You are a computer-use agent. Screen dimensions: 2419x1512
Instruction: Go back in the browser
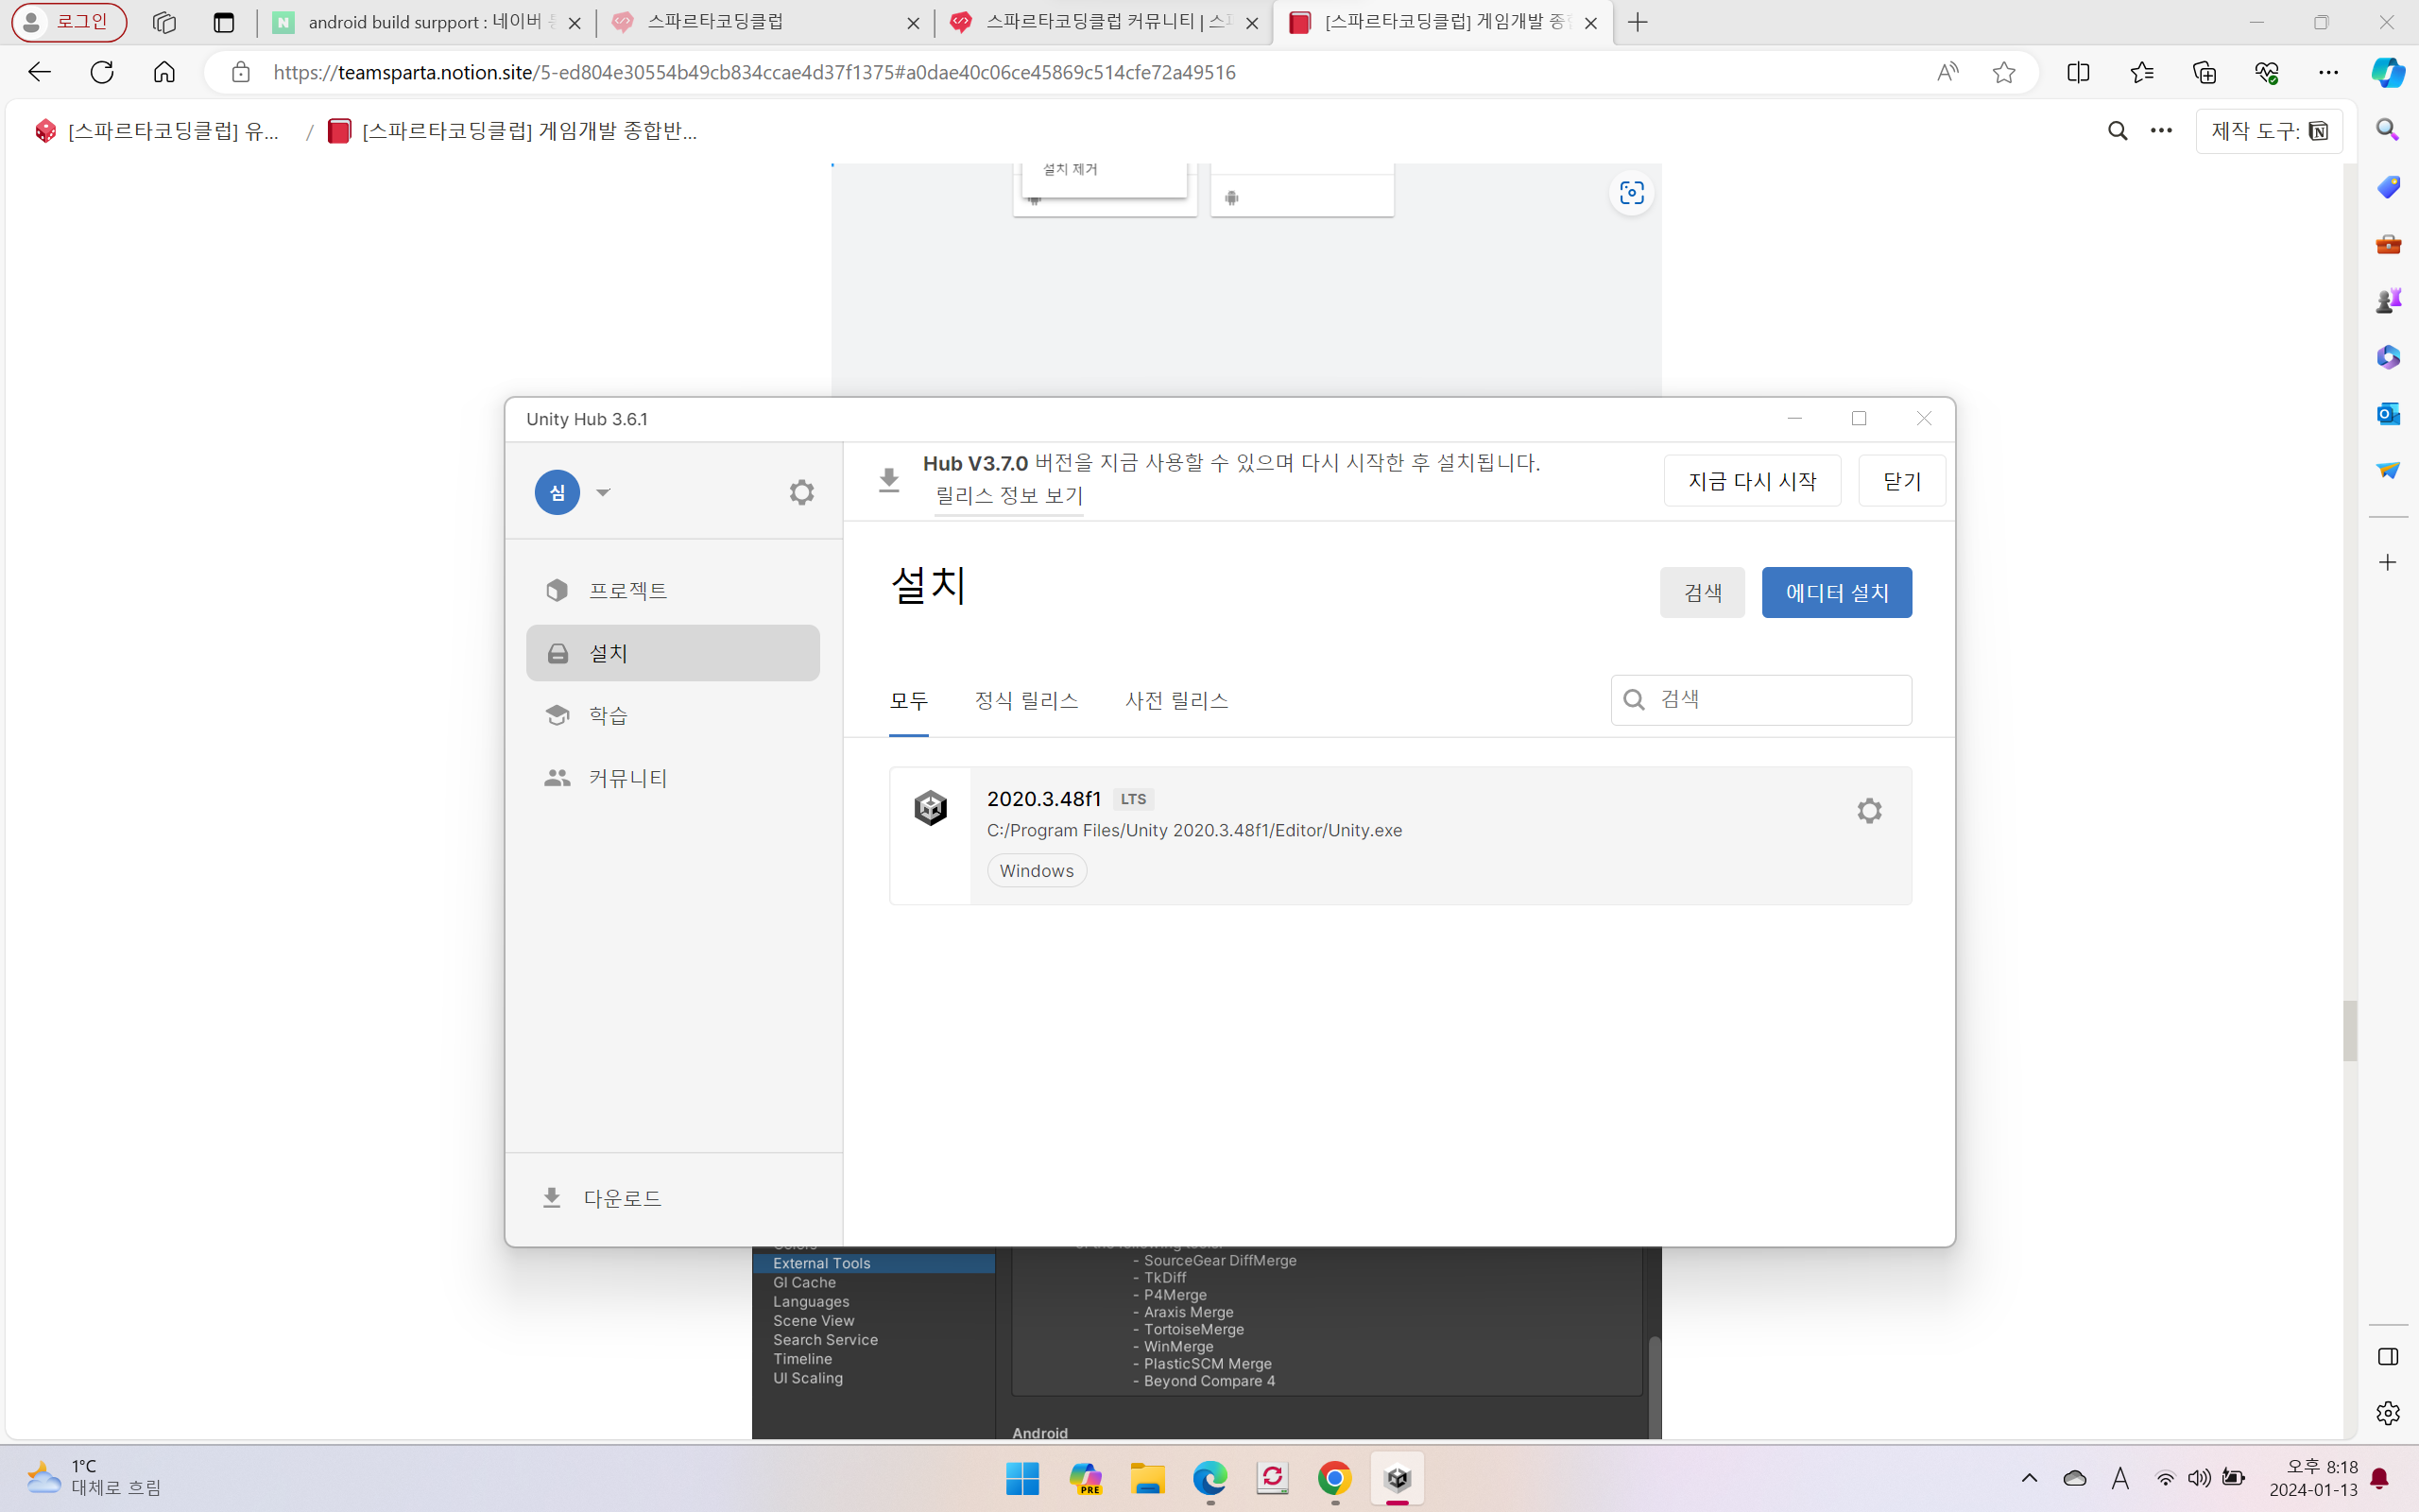tap(39, 72)
